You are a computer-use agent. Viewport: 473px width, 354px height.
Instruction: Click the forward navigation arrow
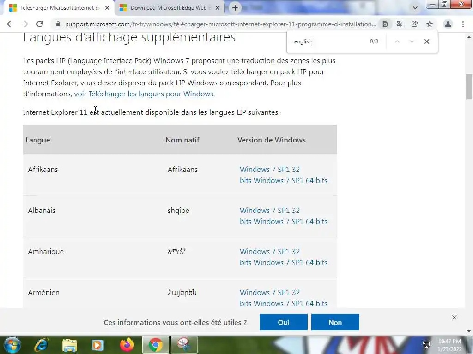point(25,24)
